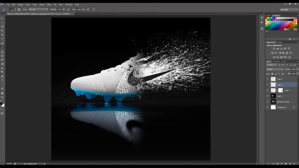Hide Layer 5 visibility eye
The image size is (299, 168).
pyautogui.click(x=268, y=79)
